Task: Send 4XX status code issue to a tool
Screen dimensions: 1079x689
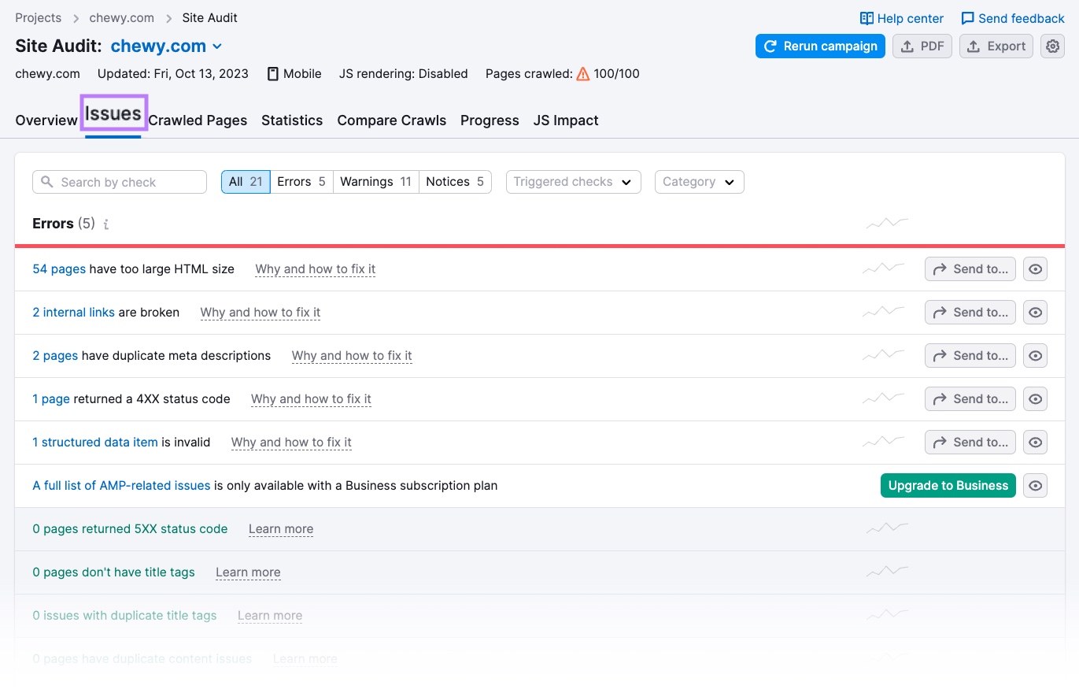Action: [970, 399]
